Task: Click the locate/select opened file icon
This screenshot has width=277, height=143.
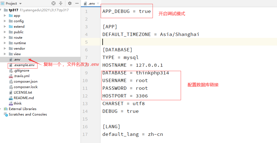Action: 54,3
